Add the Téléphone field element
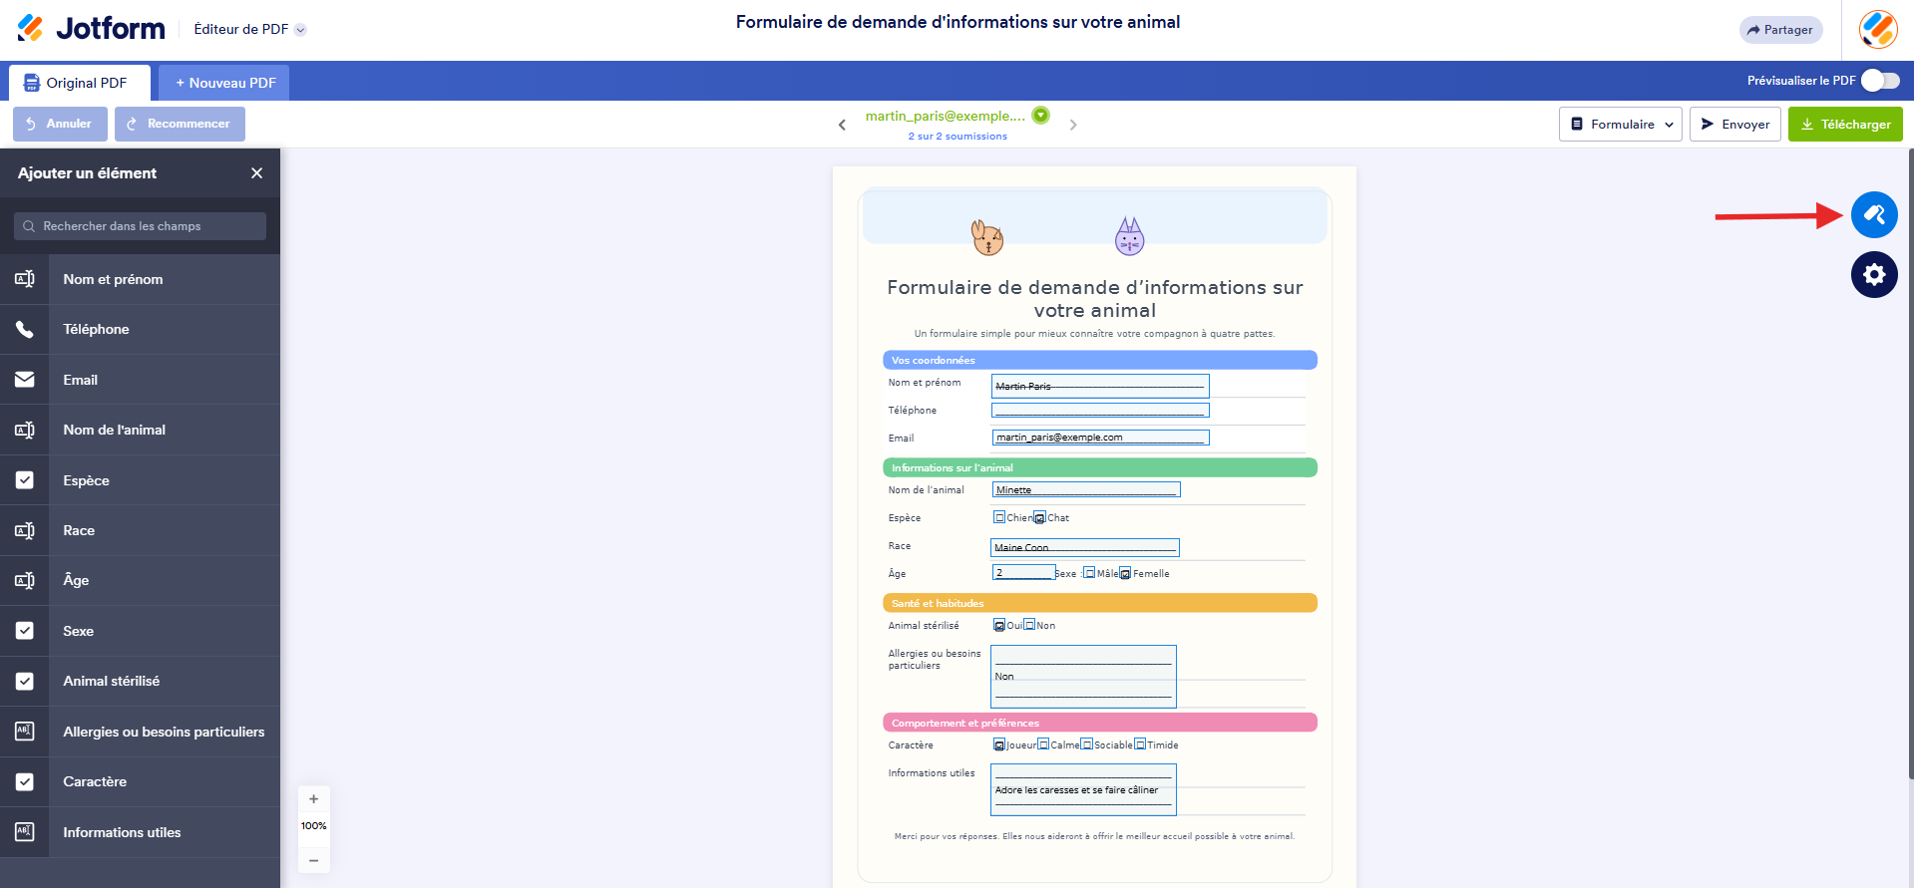This screenshot has width=1914, height=888. pos(140,329)
